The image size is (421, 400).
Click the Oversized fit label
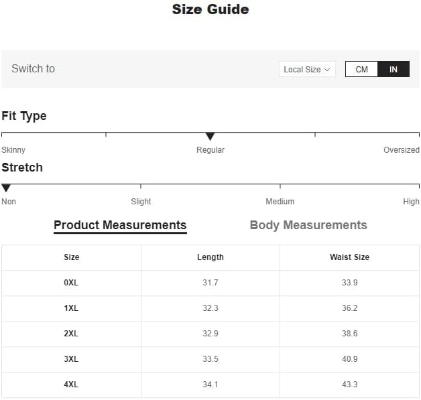point(401,150)
